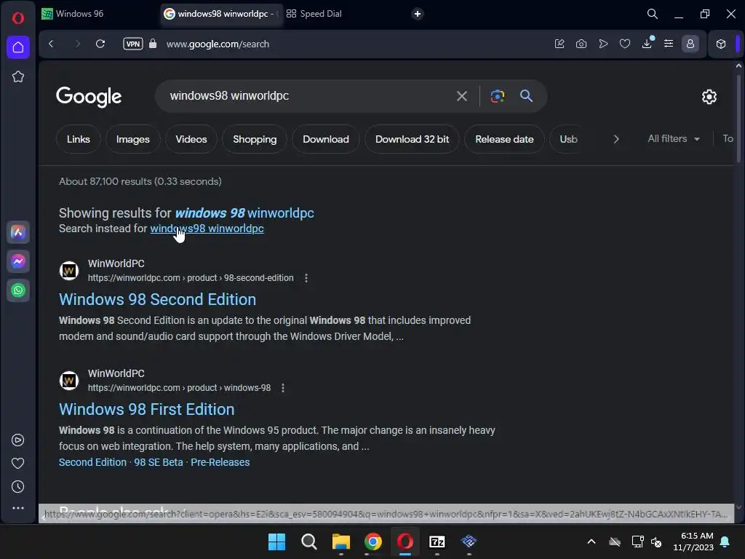Select the Shopping filter chip

(255, 139)
